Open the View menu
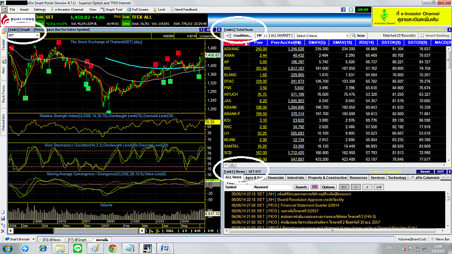The height and width of the screenshot is (254, 452). [93, 10]
